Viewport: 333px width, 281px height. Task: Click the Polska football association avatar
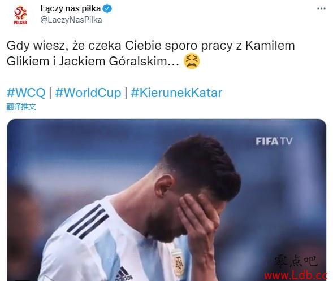click(x=20, y=15)
